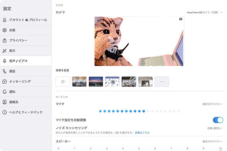227x151 pixels.
Task: Click the contacts icon beside 連絡先
Action: click(5, 102)
